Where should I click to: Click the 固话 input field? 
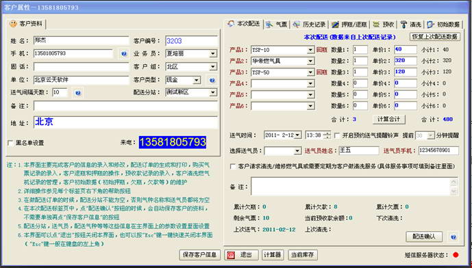pos(81,67)
